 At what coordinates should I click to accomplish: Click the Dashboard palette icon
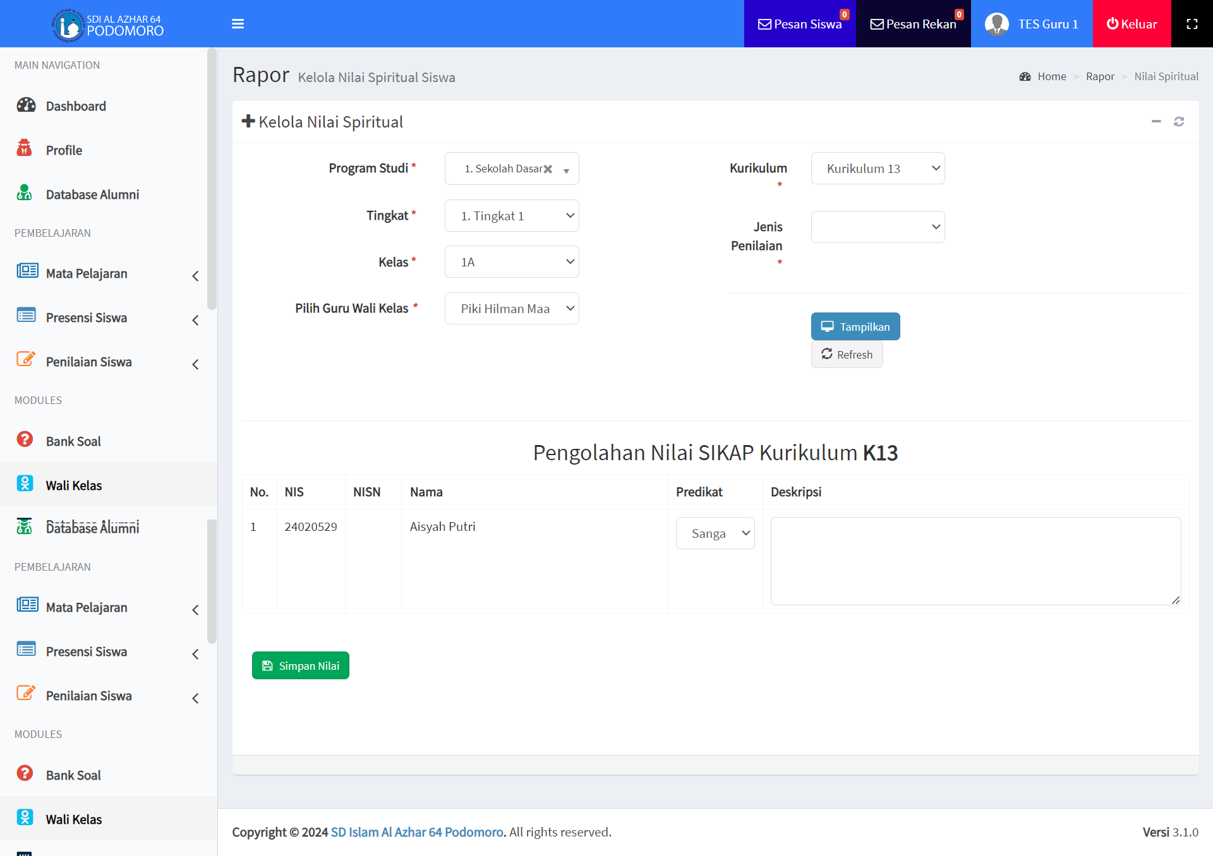(26, 105)
